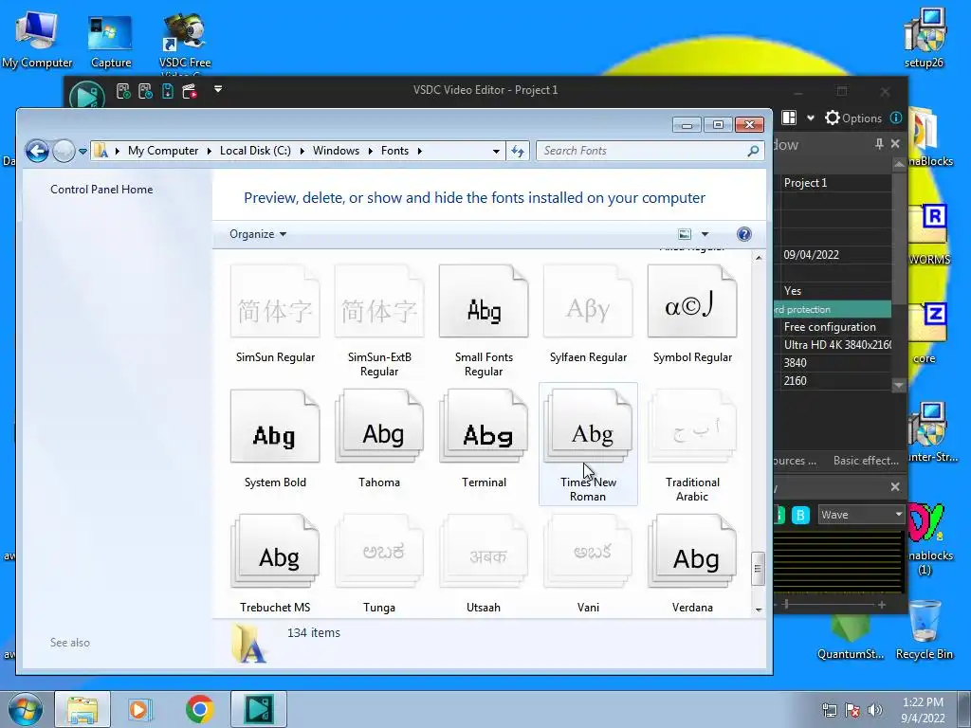The height and width of the screenshot is (728, 971).
Task: Click the VSDC quick access customize arrow
Action: [218, 89]
